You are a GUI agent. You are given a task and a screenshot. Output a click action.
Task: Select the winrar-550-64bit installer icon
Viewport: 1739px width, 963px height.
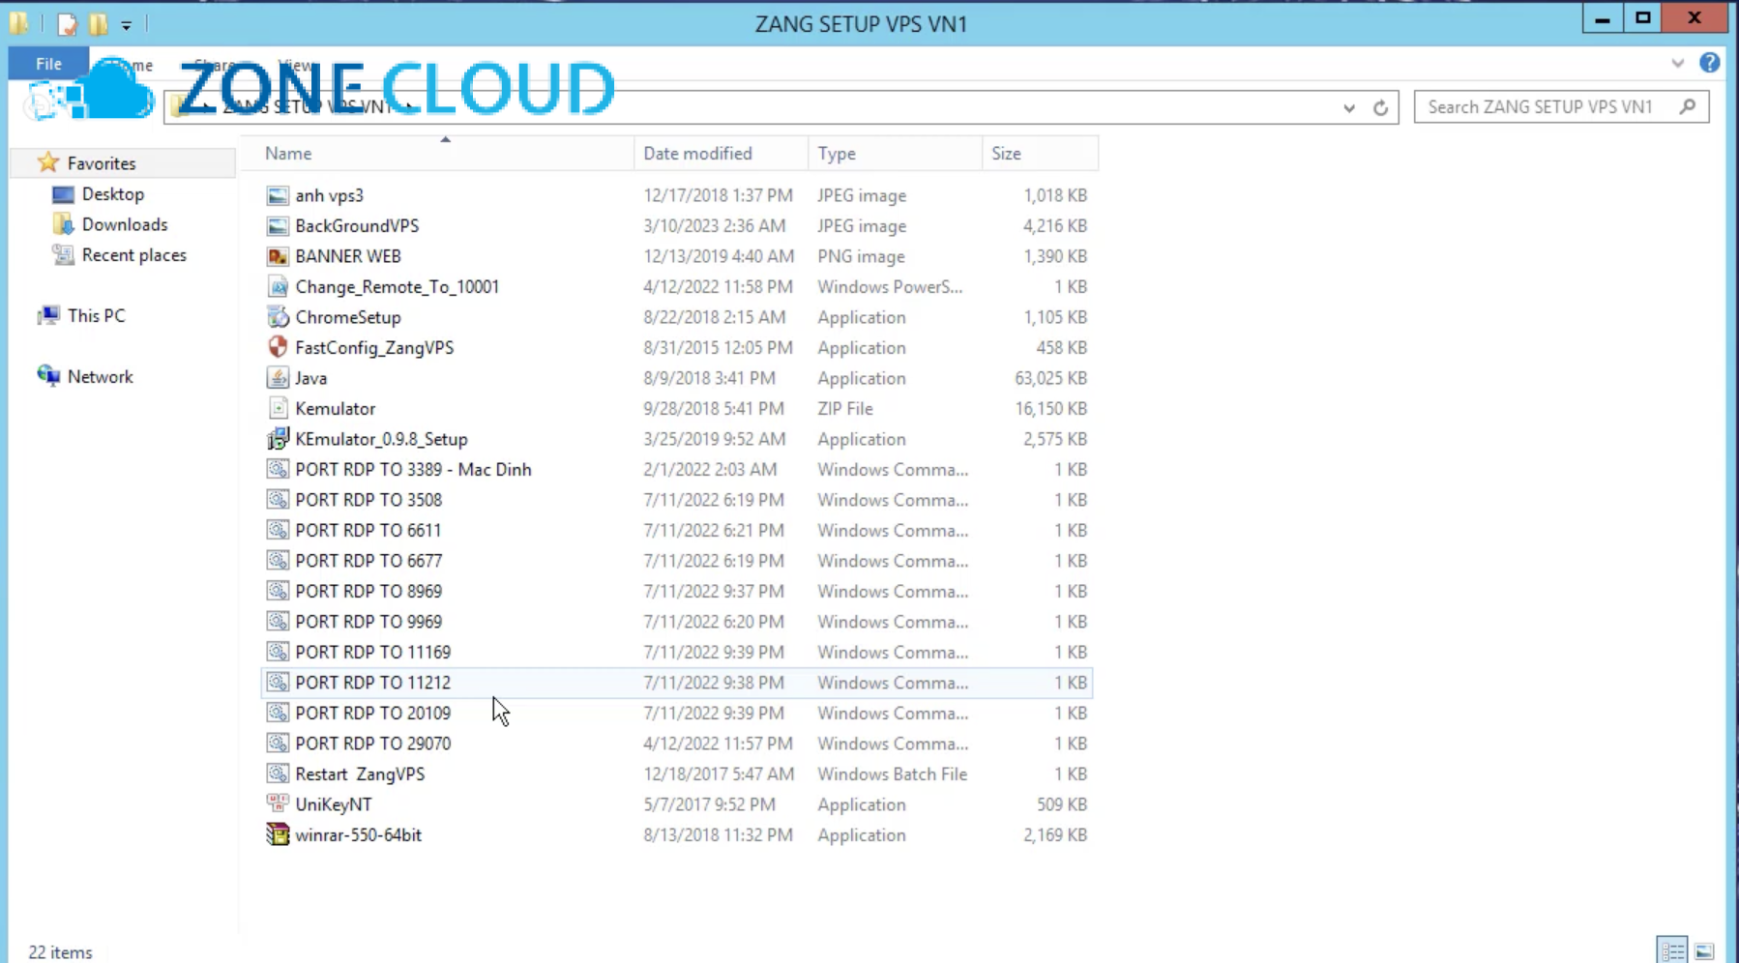(278, 835)
